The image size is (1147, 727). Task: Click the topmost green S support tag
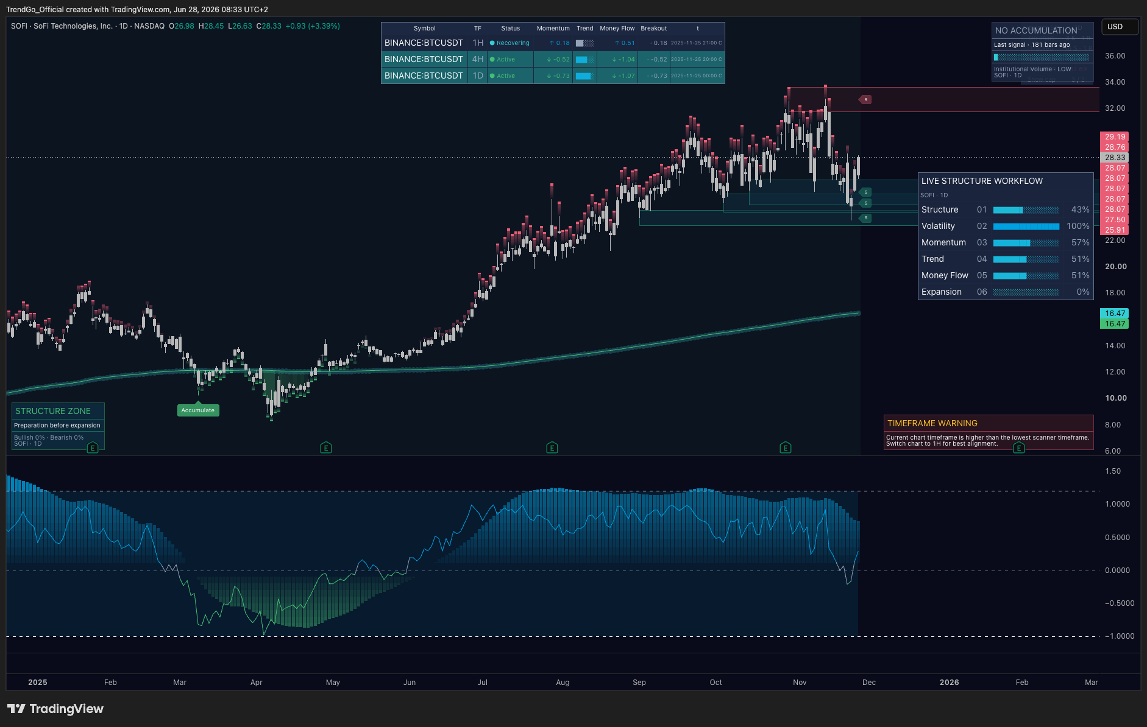[865, 192]
